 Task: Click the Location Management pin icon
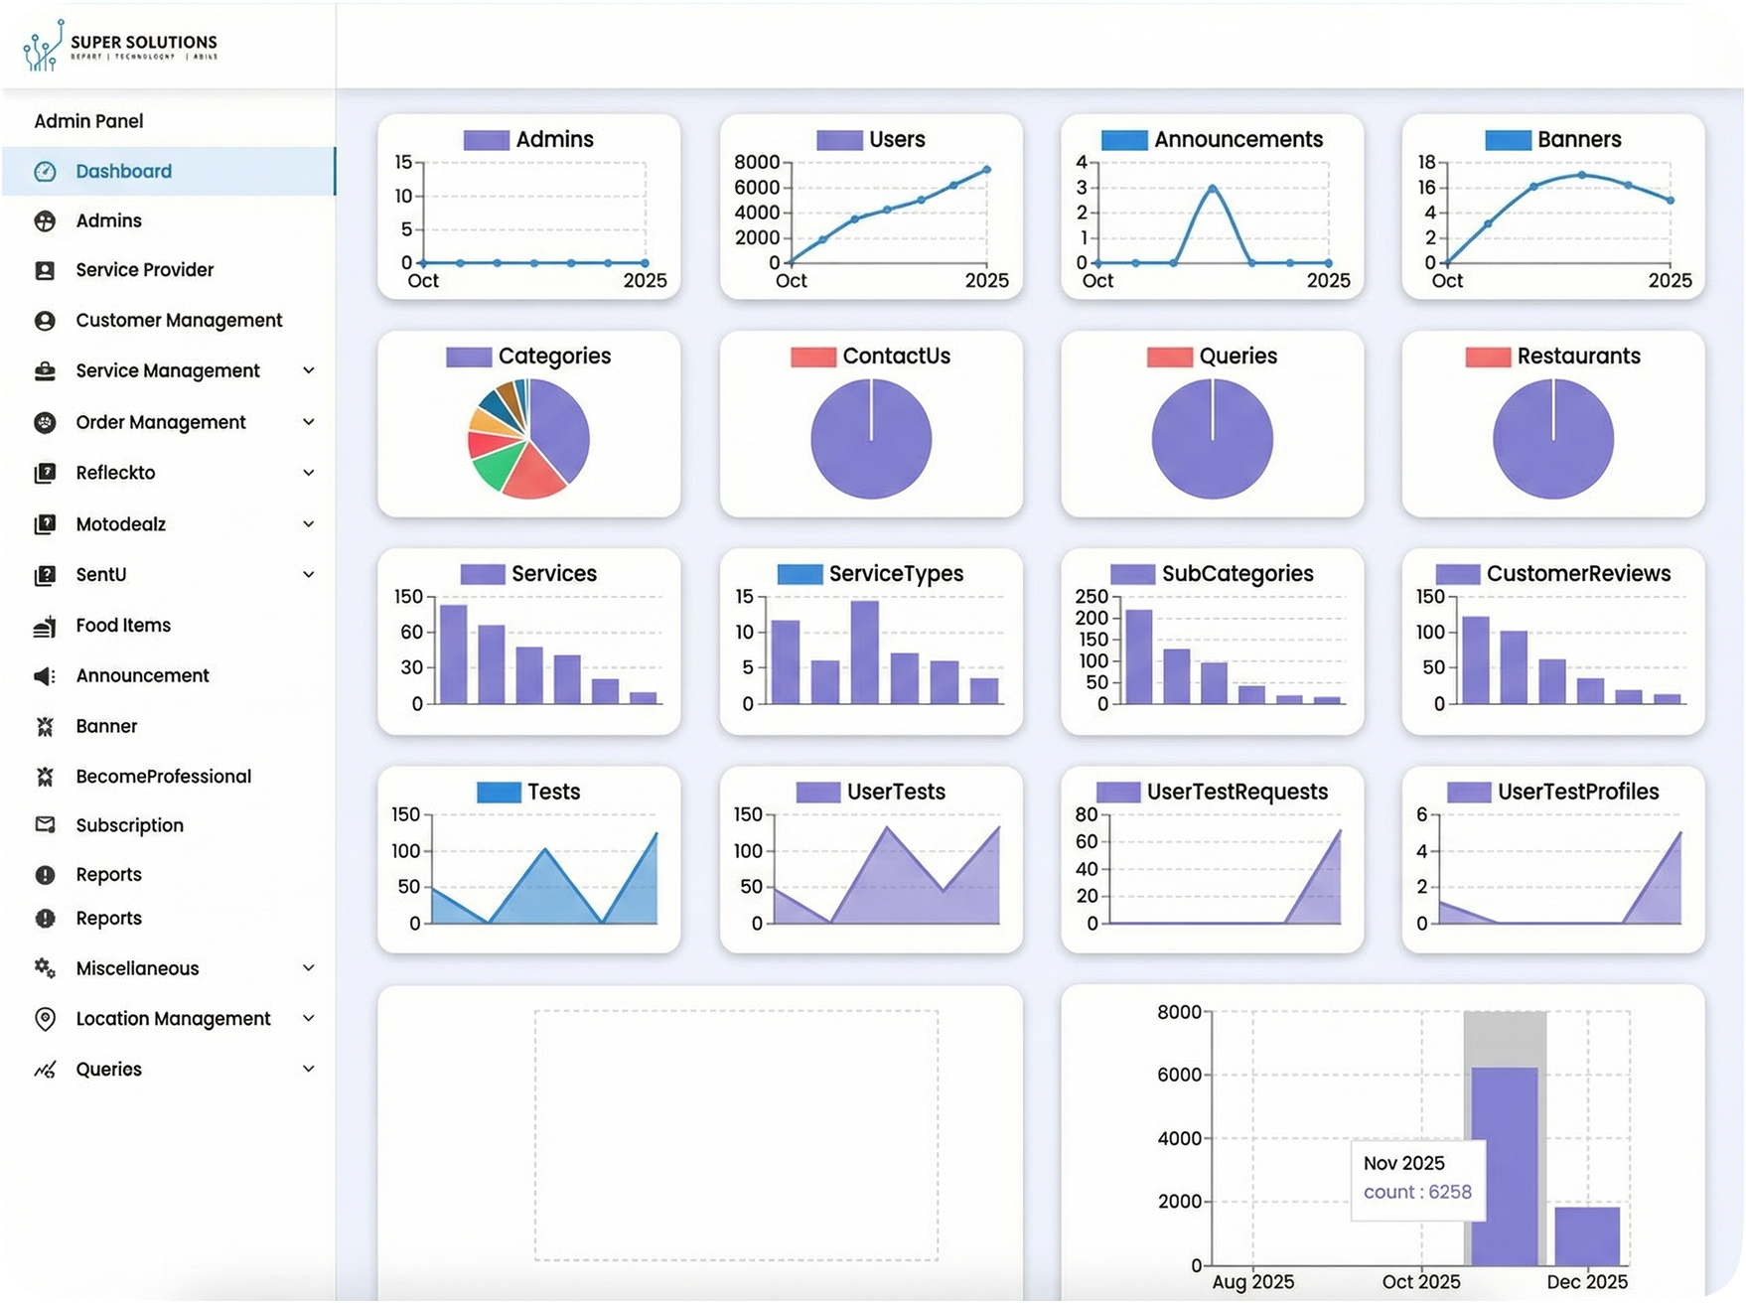point(45,1019)
